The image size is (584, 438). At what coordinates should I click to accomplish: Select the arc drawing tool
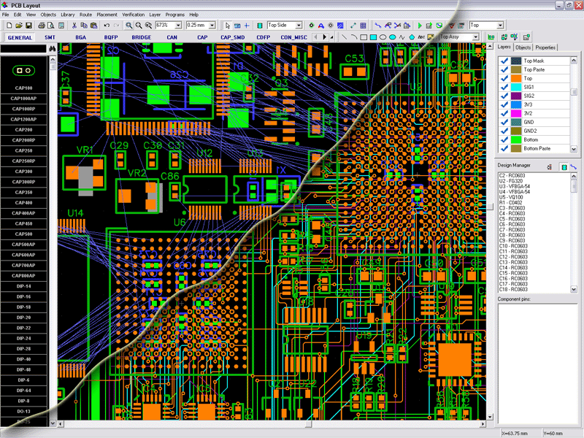[354, 37]
